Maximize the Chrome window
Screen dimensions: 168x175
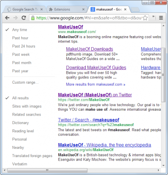(x=152, y=2)
